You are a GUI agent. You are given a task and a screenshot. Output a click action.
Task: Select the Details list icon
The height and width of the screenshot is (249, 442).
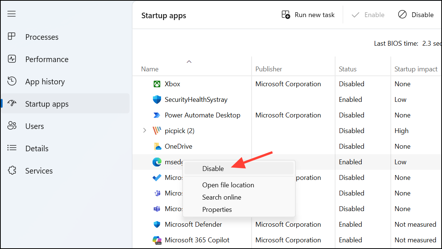click(x=12, y=148)
